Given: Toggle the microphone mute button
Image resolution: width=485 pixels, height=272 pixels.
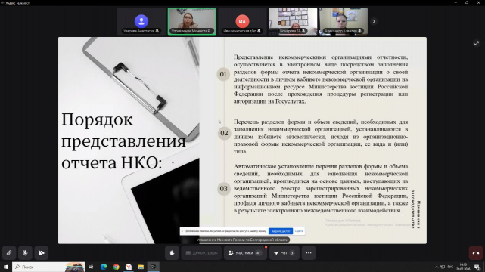Looking at the screenshot, I should 25,253.
